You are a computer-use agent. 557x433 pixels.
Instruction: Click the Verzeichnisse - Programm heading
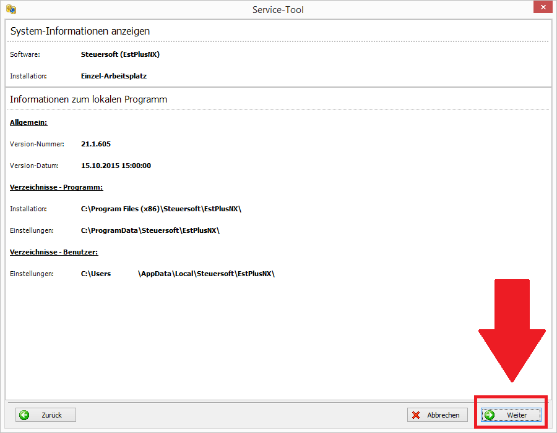(56, 187)
